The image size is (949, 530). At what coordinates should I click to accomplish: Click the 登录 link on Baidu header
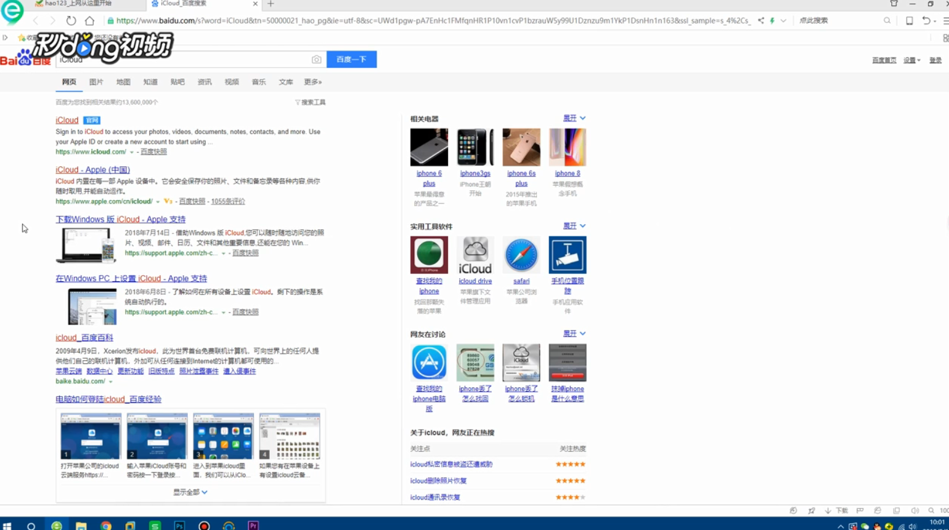click(x=935, y=60)
